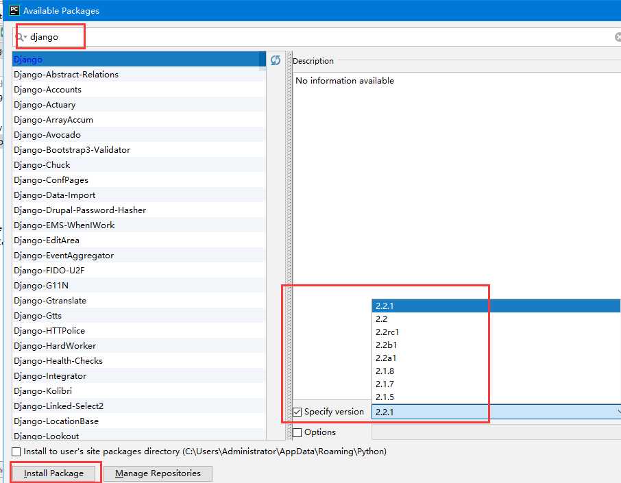Select Django-Abstract-Relations package

coord(138,75)
